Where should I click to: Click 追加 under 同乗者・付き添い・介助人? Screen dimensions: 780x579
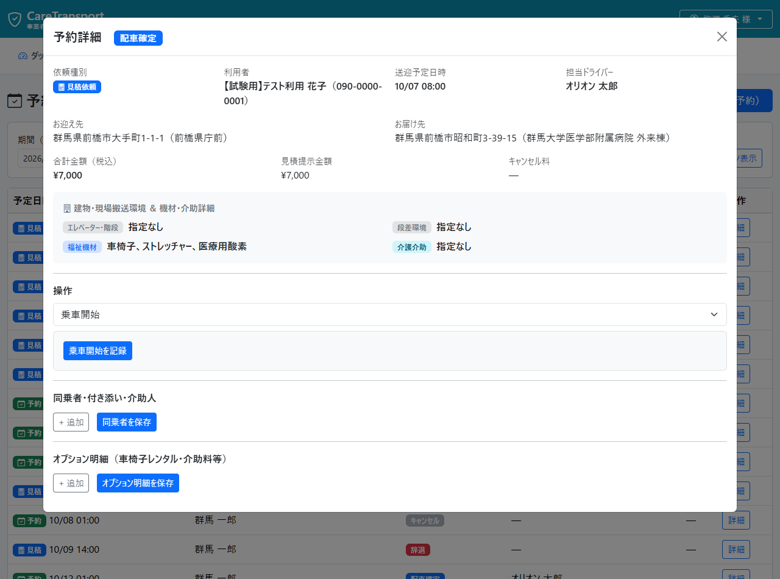click(x=71, y=422)
